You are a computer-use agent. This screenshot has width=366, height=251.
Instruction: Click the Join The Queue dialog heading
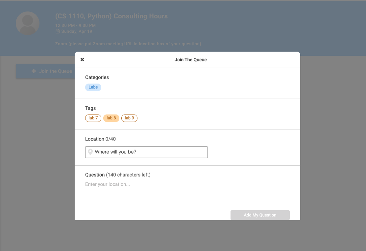click(x=190, y=60)
